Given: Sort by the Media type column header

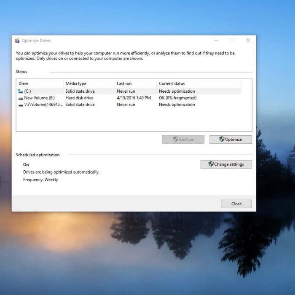Looking at the screenshot, I should pyautogui.click(x=89, y=83).
